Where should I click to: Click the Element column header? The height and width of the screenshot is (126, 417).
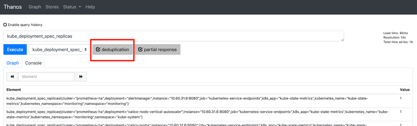[14, 90]
